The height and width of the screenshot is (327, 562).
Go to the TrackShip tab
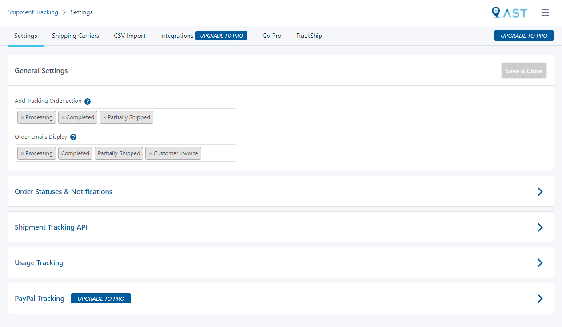click(x=309, y=36)
